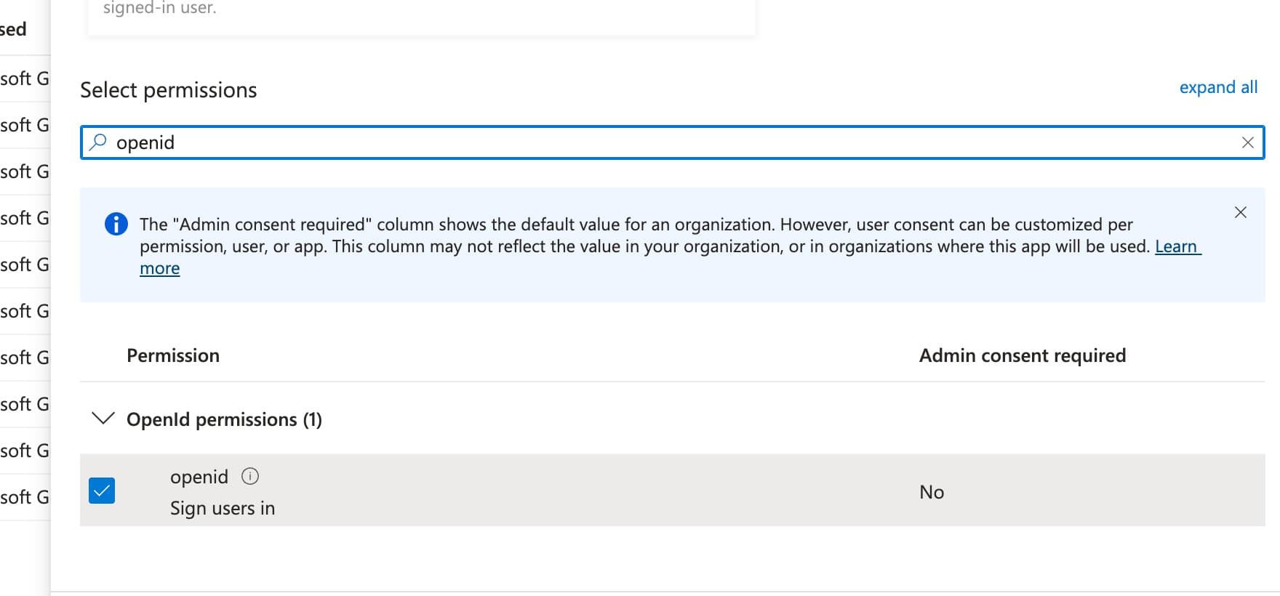Select the OpenId permissions (1) group label
This screenshot has height=596, width=1280.
224,419
